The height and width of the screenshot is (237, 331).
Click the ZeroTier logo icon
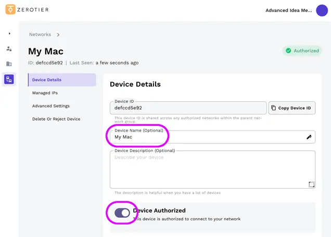click(10, 9)
